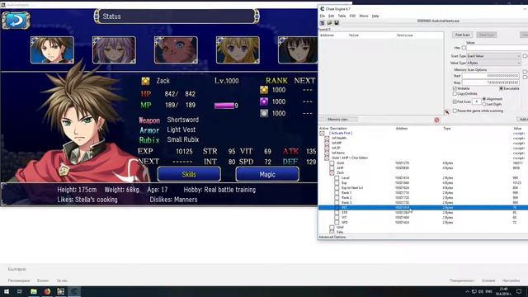Viewport: 528px width, 297px height.
Task: Show hidden tray icons chevron
Action: (x=467, y=291)
